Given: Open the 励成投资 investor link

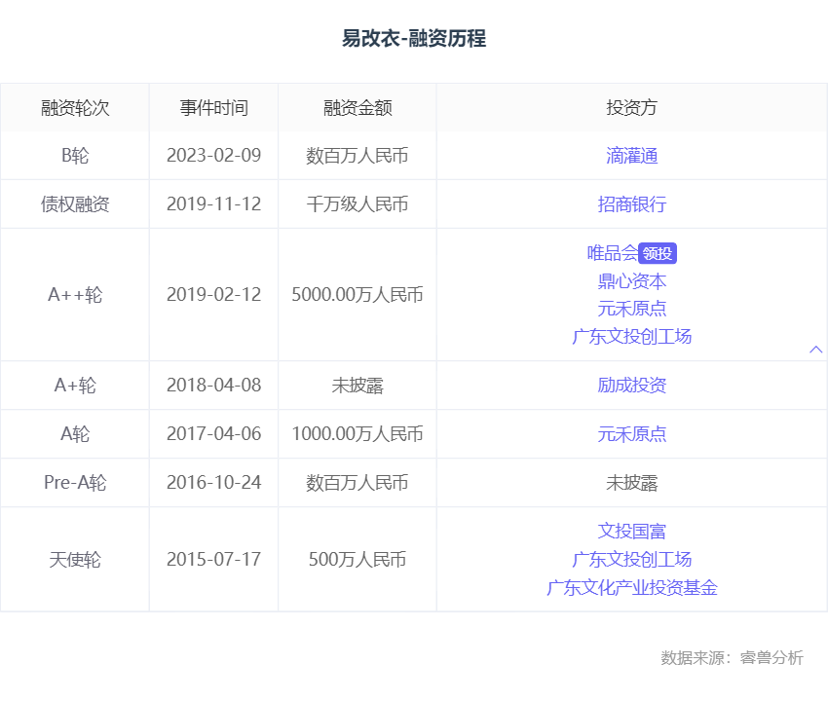Looking at the screenshot, I should (x=631, y=386).
